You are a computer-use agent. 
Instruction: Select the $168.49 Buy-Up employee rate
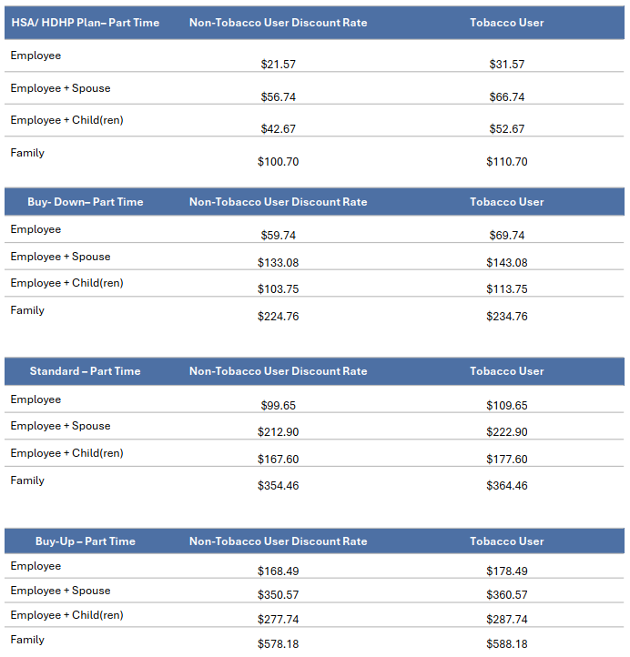click(x=278, y=571)
